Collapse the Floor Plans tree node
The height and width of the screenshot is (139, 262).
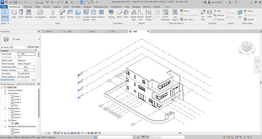5,93
